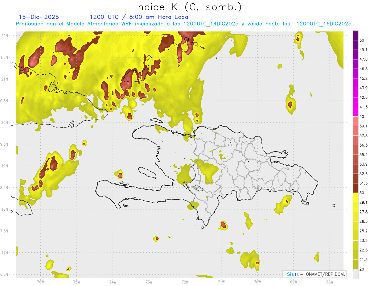Click the colorbar label "43.9"
370x286 pixels.
[364, 88]
